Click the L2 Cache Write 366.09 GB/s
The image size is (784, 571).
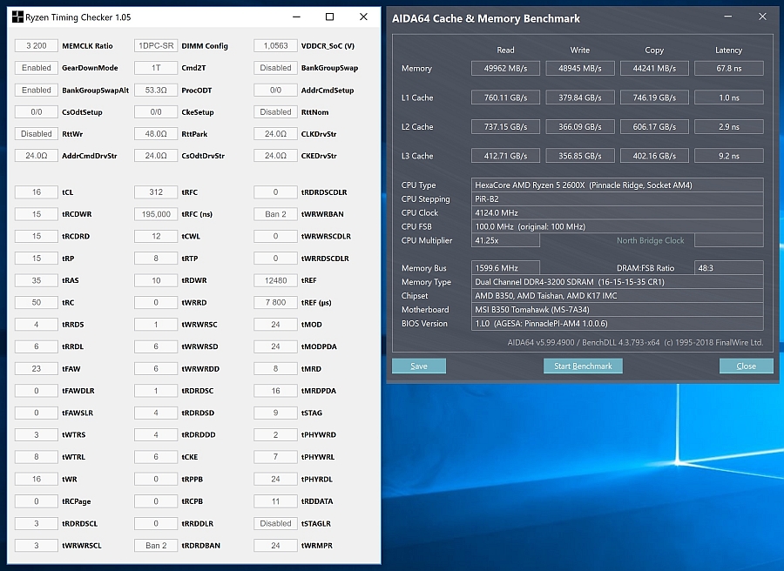tap(580, 127)
